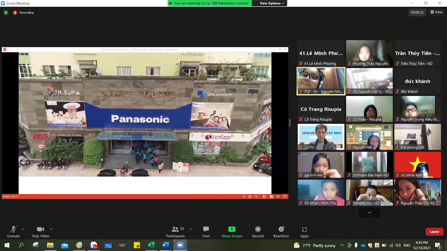This screenshot has width=447, height=251.
Task: Expand participants options arrow beside Participants
Action: (x=190, y=229)
